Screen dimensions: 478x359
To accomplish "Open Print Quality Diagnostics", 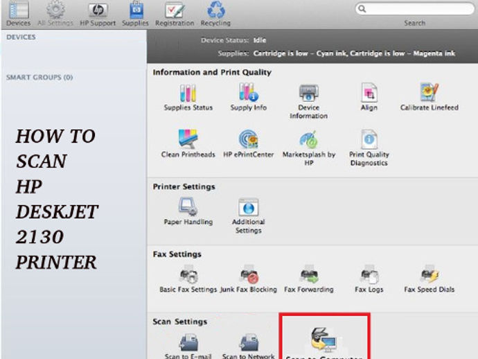I will click(x=369, y=148).
